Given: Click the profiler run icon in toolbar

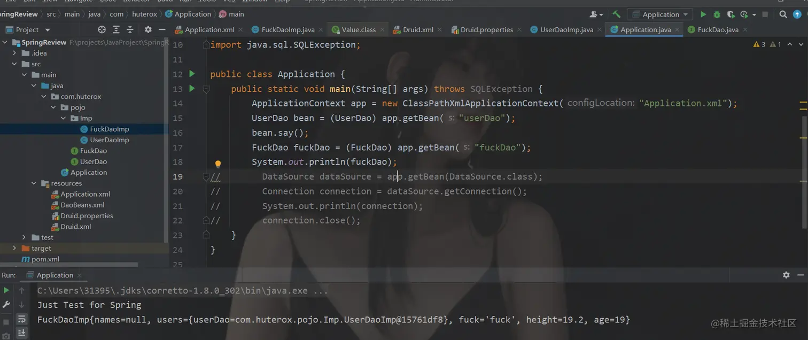Looking at the screenshot, I should pyautogui.click(x=744, y=14).
